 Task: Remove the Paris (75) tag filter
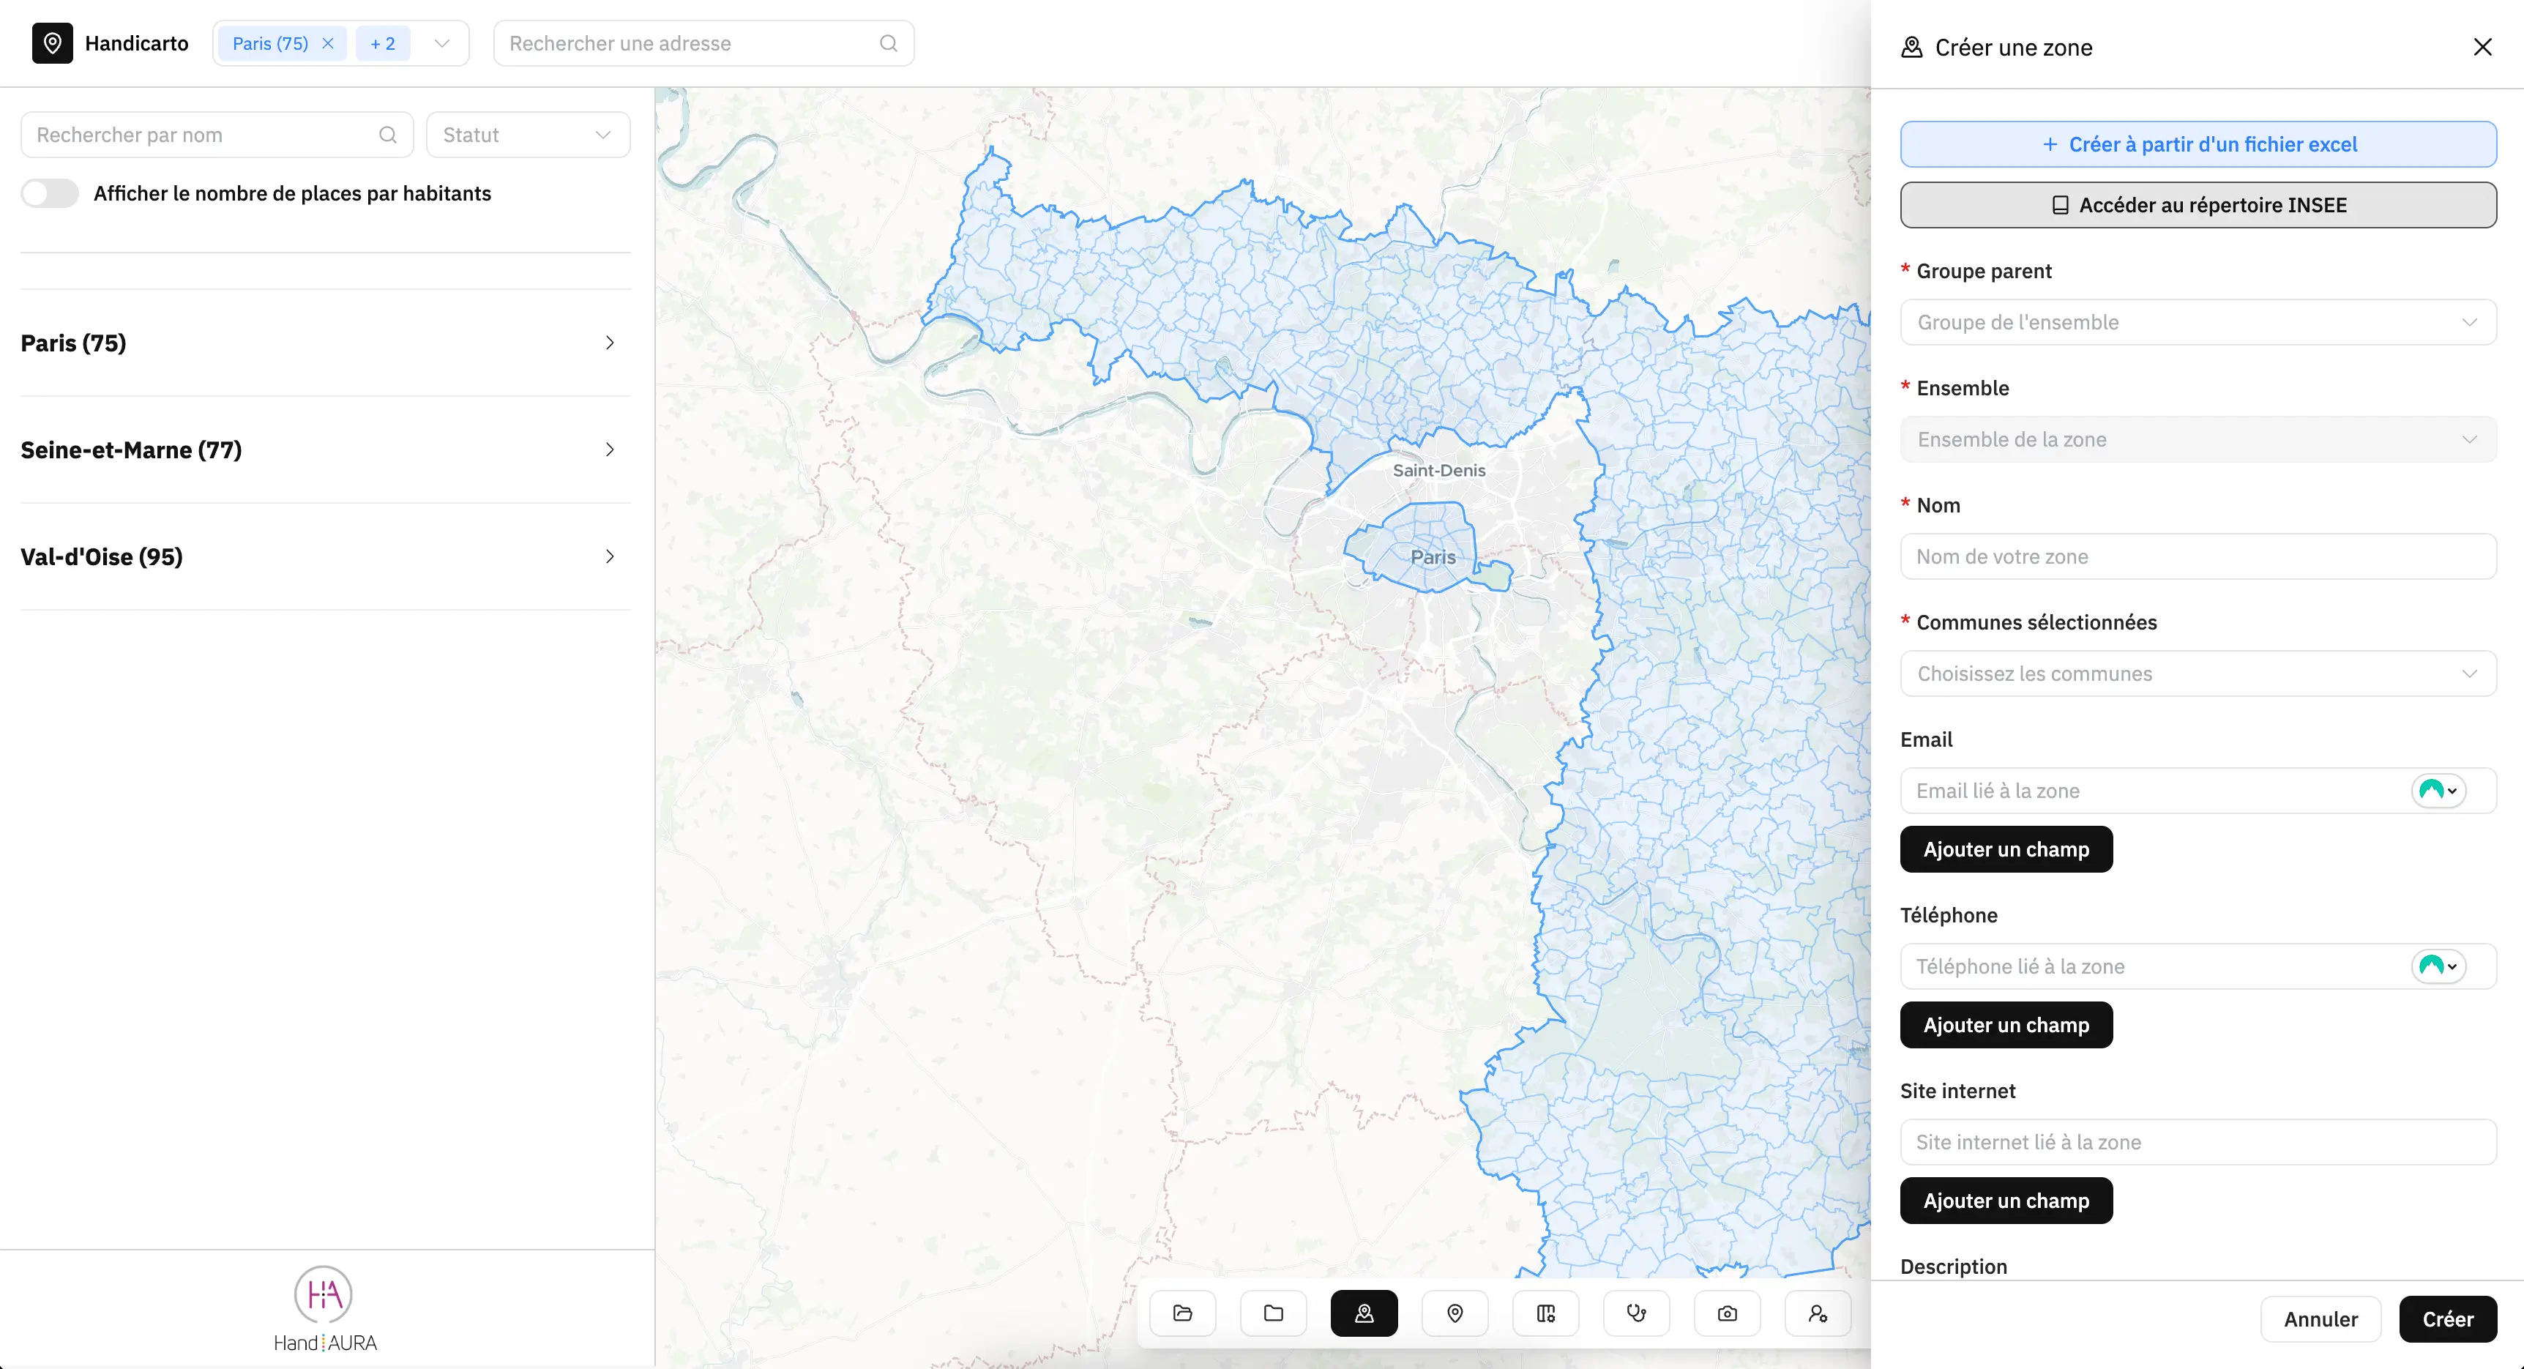tap(328, 43)
